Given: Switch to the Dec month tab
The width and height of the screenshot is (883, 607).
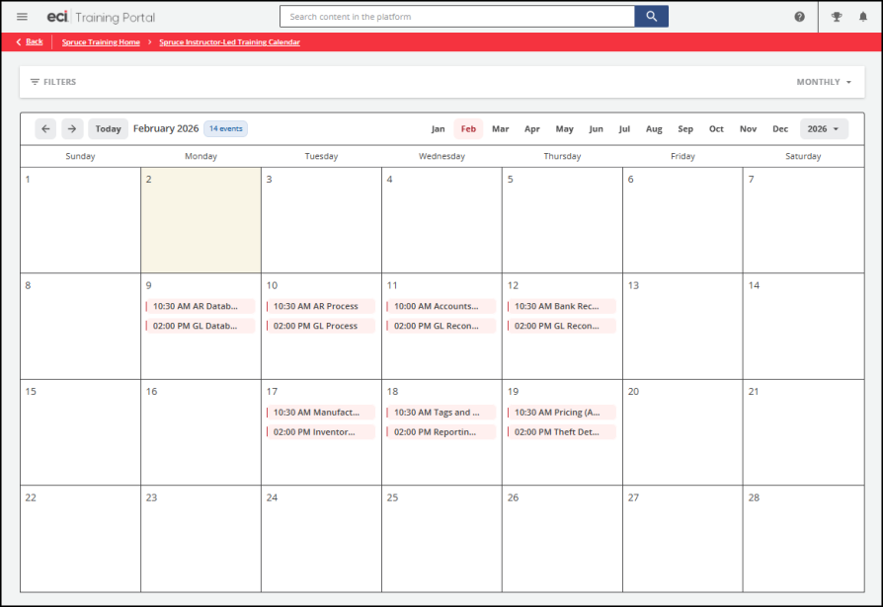Looking at the screenshot, I should (779, 129).
